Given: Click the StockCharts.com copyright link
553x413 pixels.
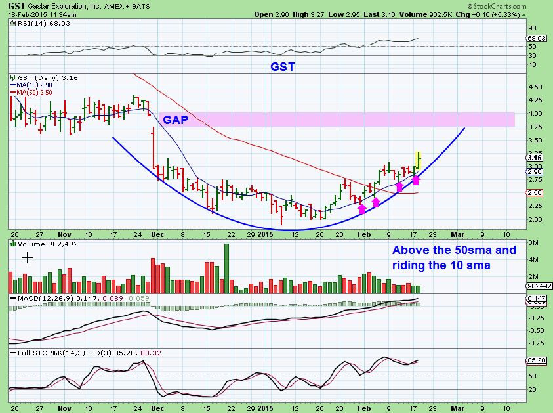Looking at the screenshot, I should tap(497, 6).
